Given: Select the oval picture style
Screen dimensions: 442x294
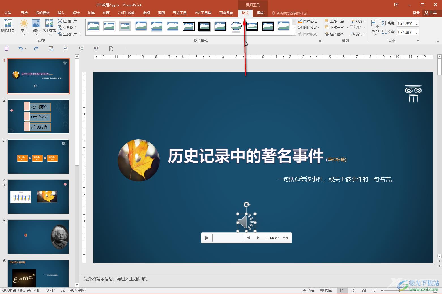Looking at the screenshot, I should click(x=236, y=27).
